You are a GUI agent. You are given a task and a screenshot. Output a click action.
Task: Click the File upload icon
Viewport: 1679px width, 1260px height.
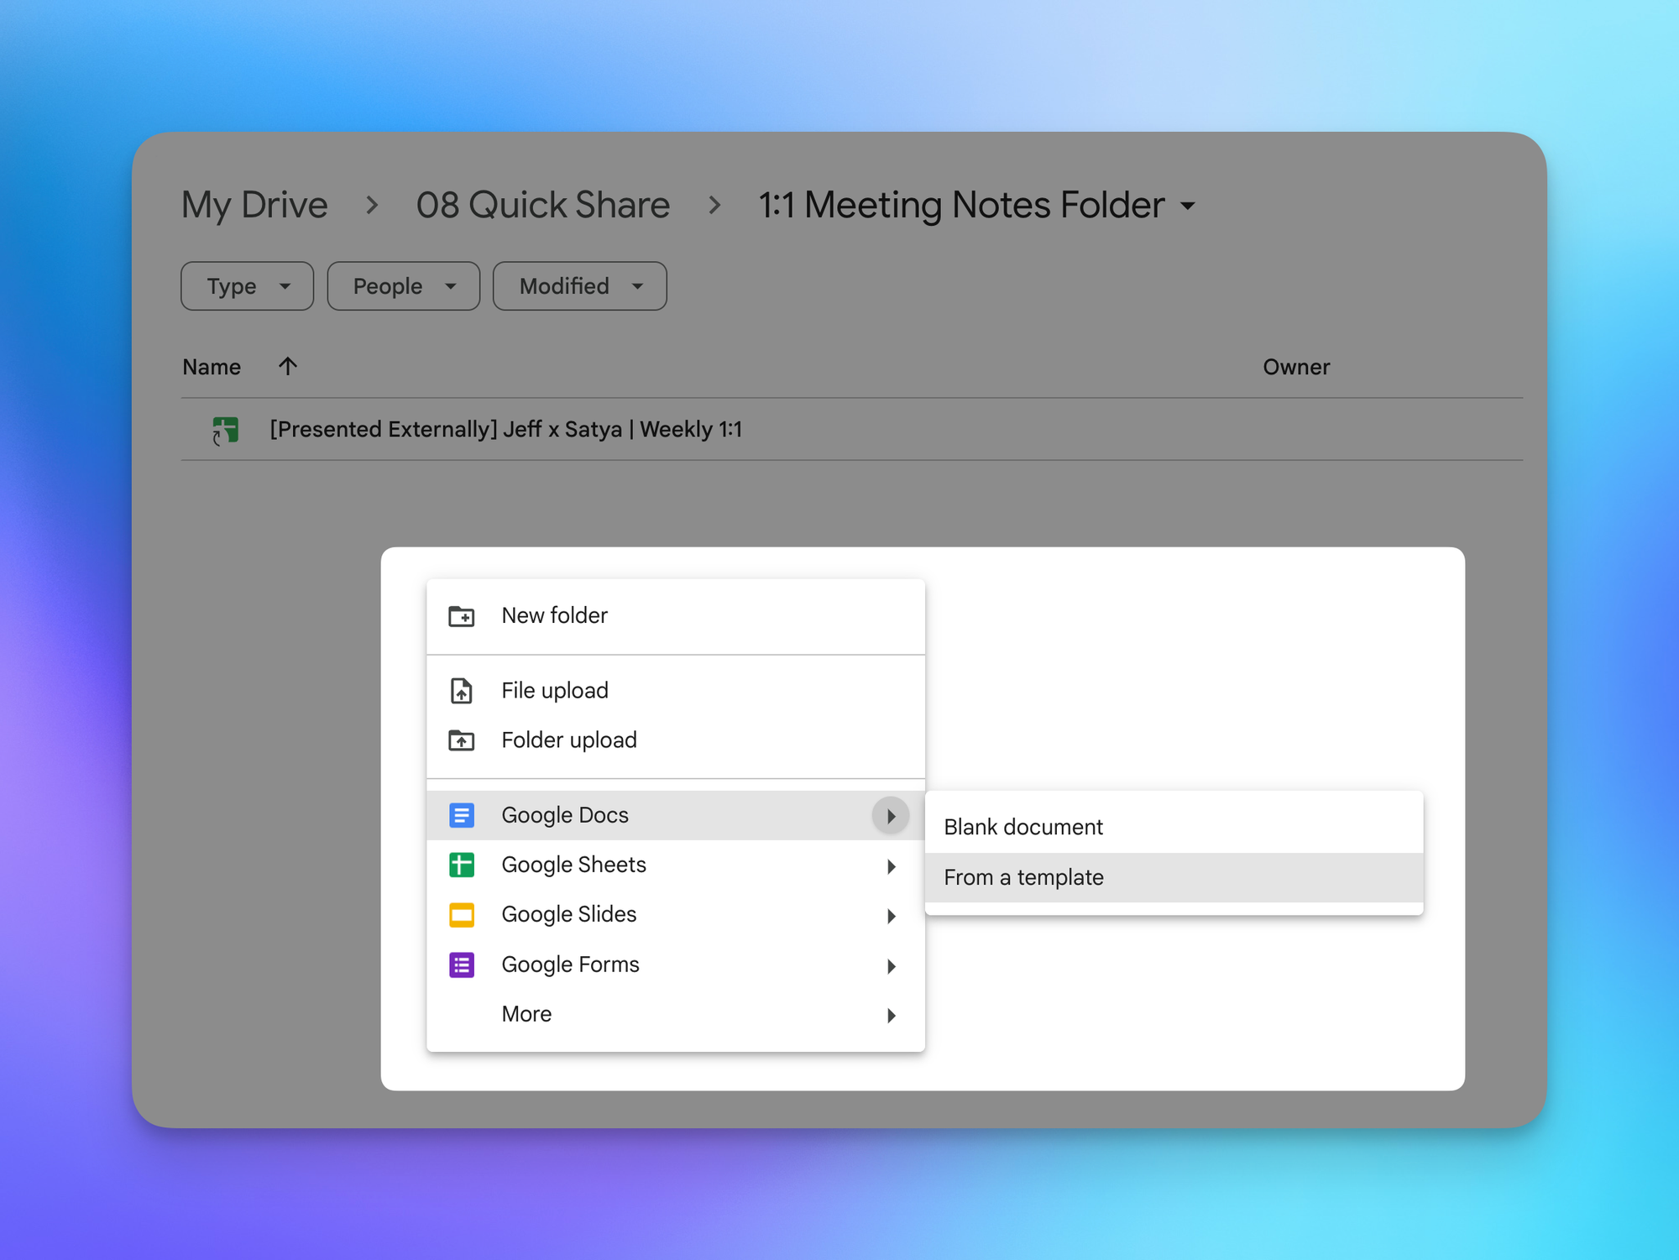(x=461, y=691)
